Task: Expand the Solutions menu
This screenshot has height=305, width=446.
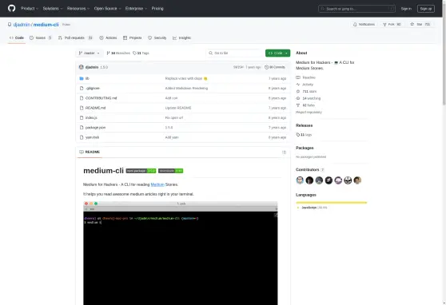Action: click(x=53, y=9)
